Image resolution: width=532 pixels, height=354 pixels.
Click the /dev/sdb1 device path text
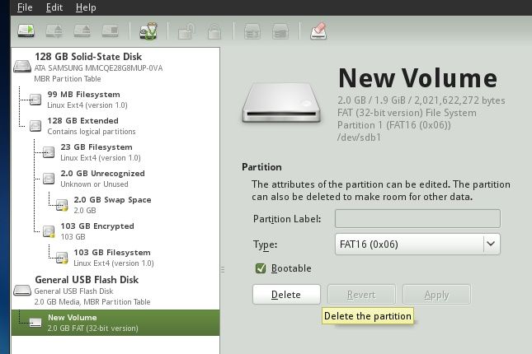click(x=359, y=137)
